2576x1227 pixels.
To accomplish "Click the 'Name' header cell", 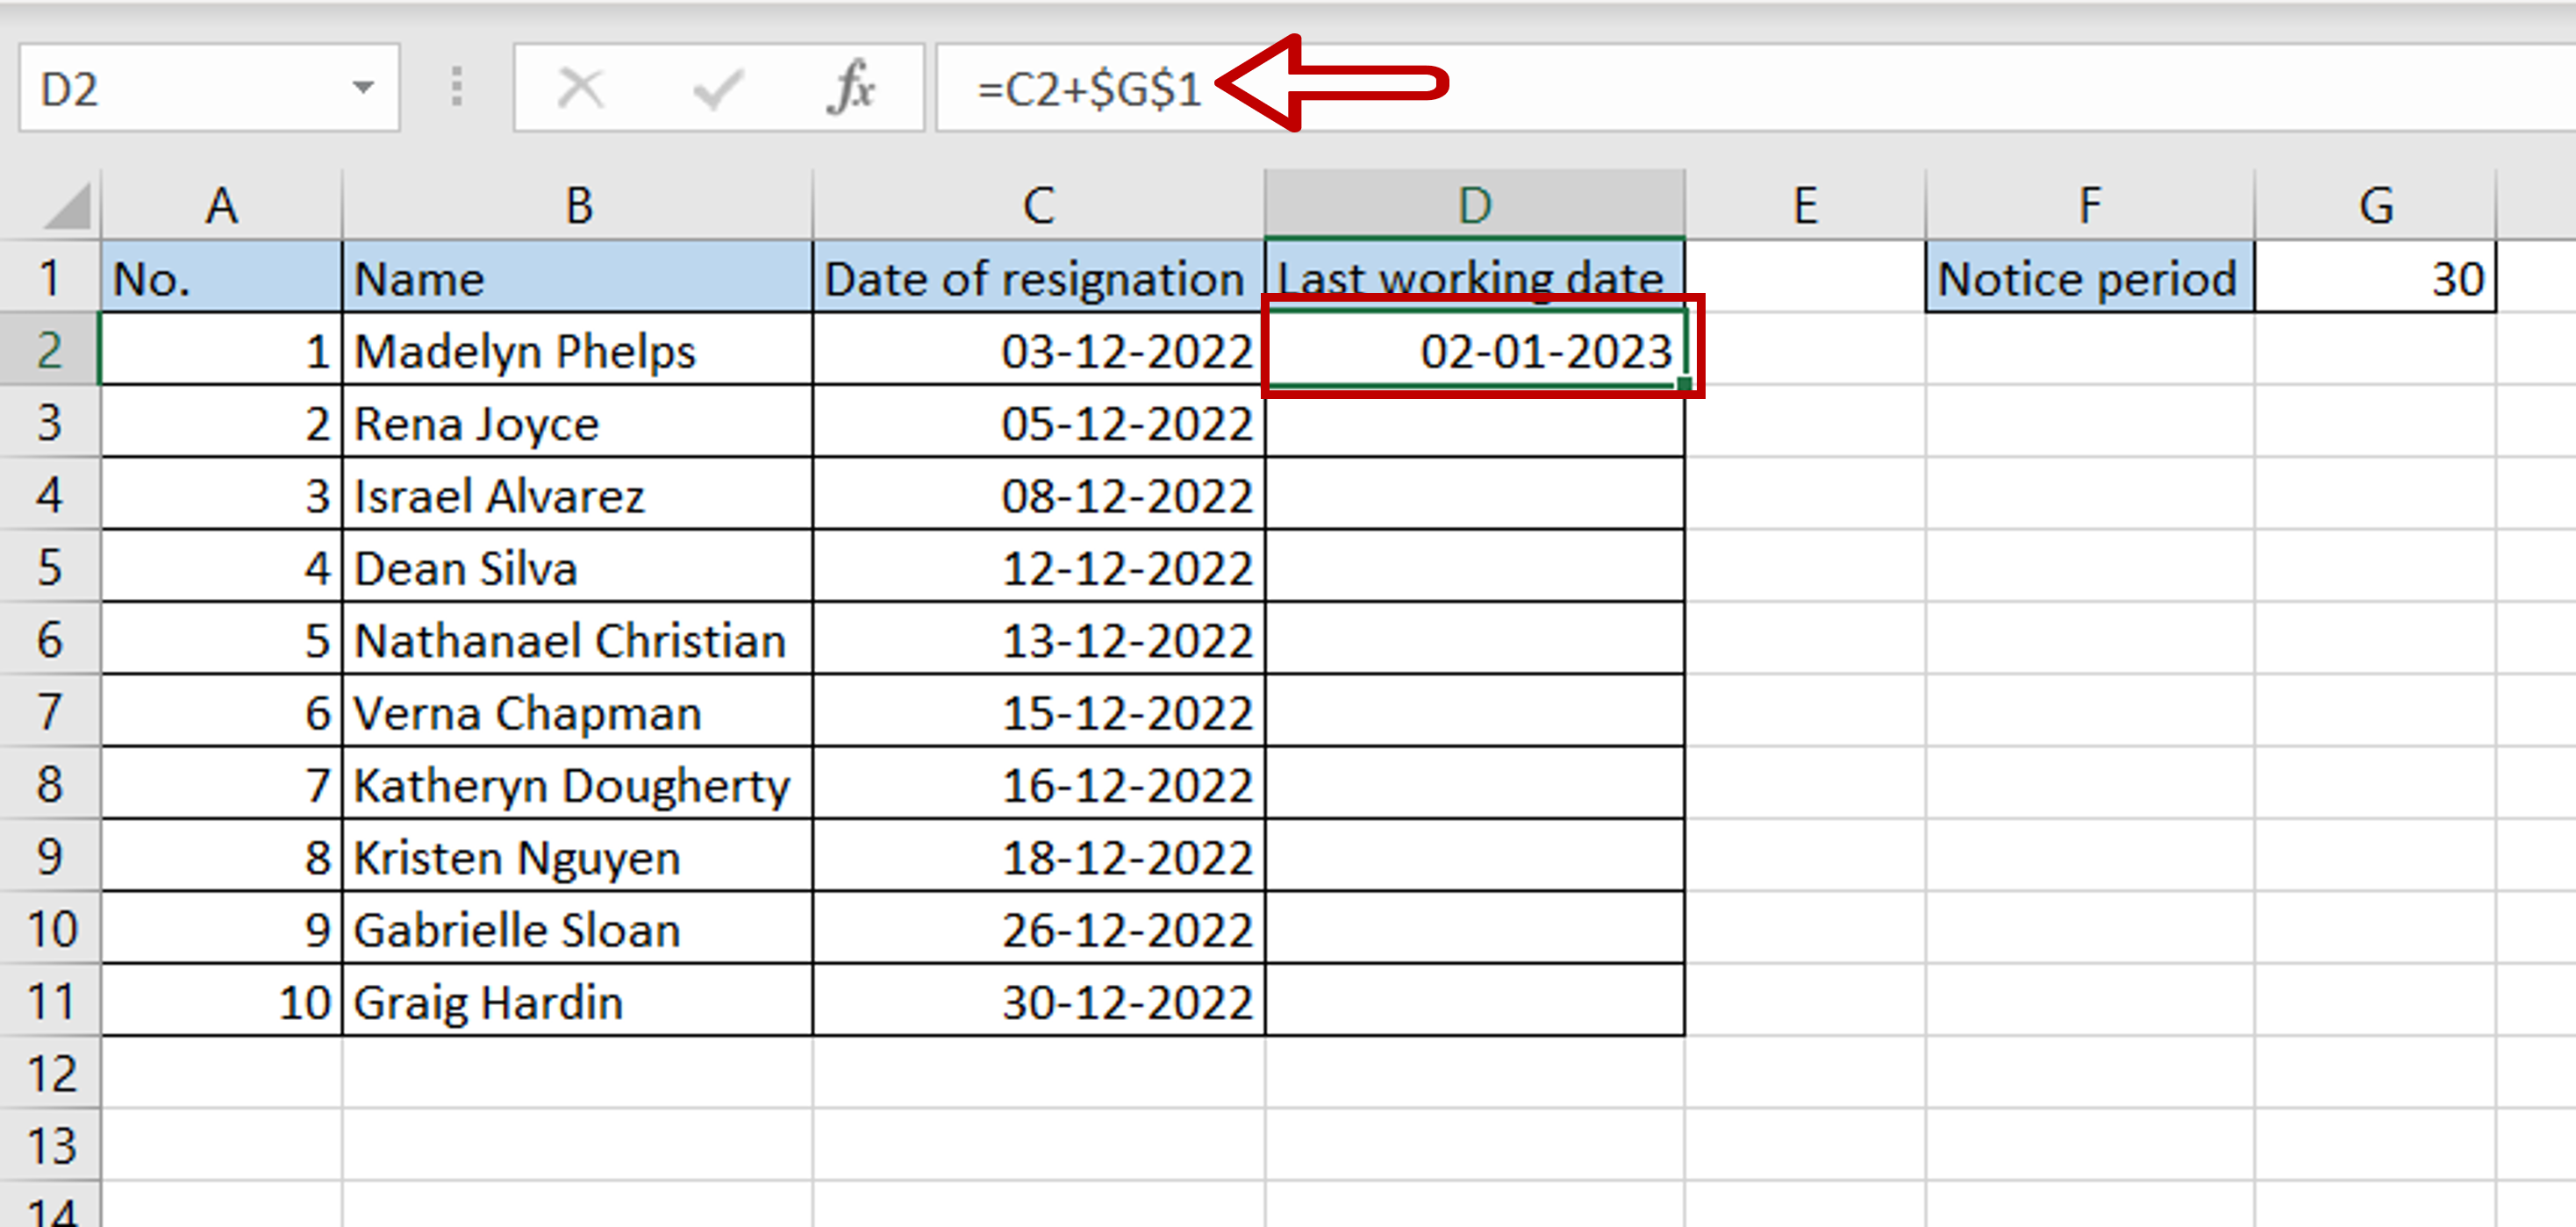I will [578, 277].
